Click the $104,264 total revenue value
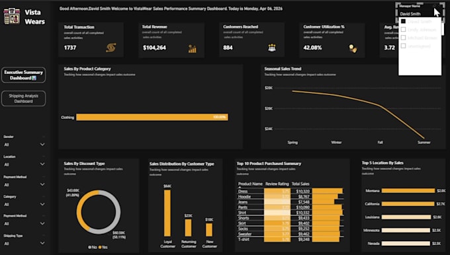450x255 pixels. click(x=154, y=48)
